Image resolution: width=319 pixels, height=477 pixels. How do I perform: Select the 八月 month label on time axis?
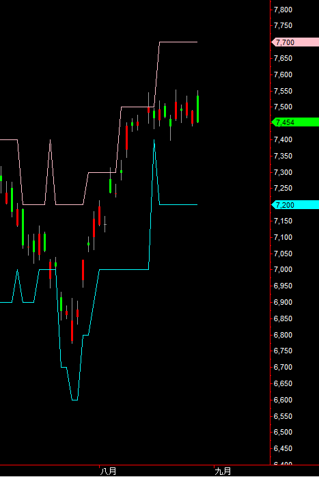pos(108,472)
